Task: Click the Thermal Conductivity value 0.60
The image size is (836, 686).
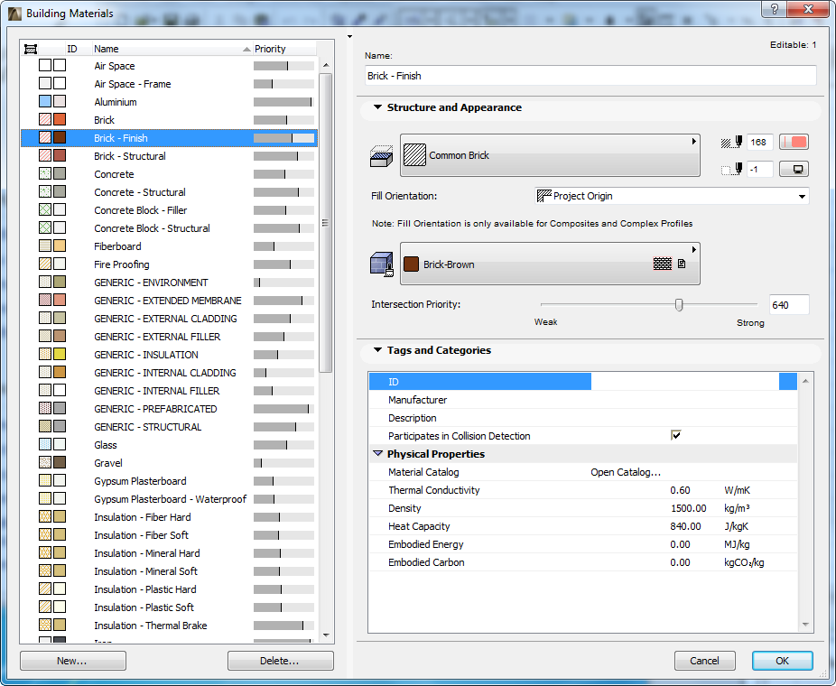Action: click(681, 490)
